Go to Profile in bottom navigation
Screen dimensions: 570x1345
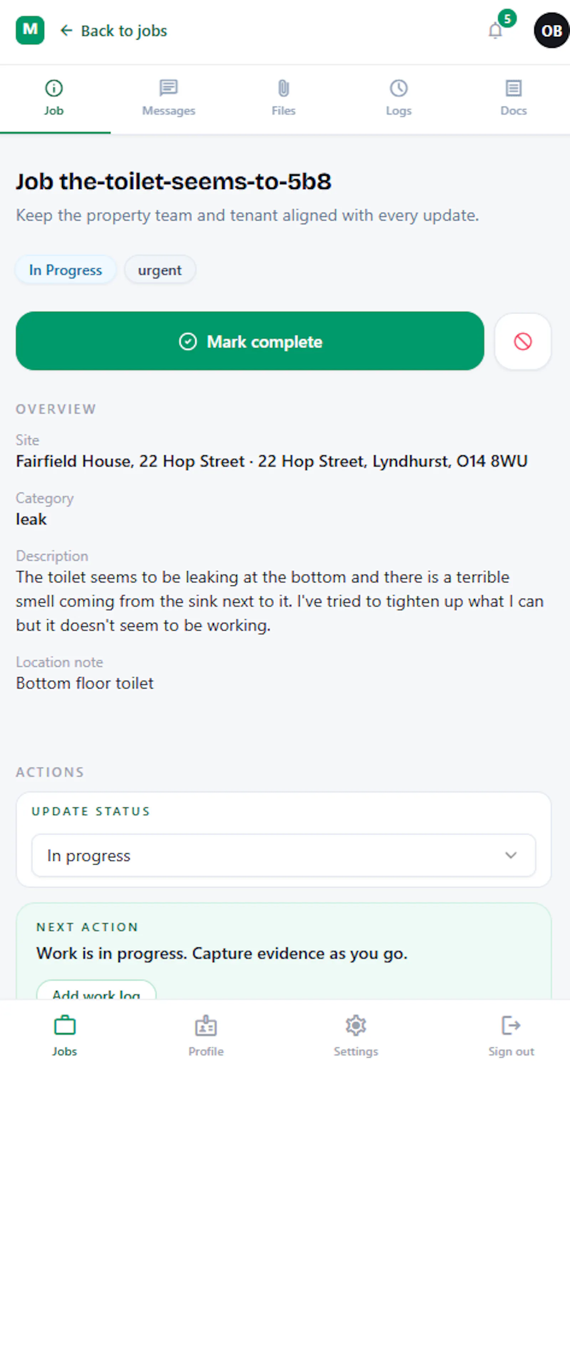point(206,1036)
